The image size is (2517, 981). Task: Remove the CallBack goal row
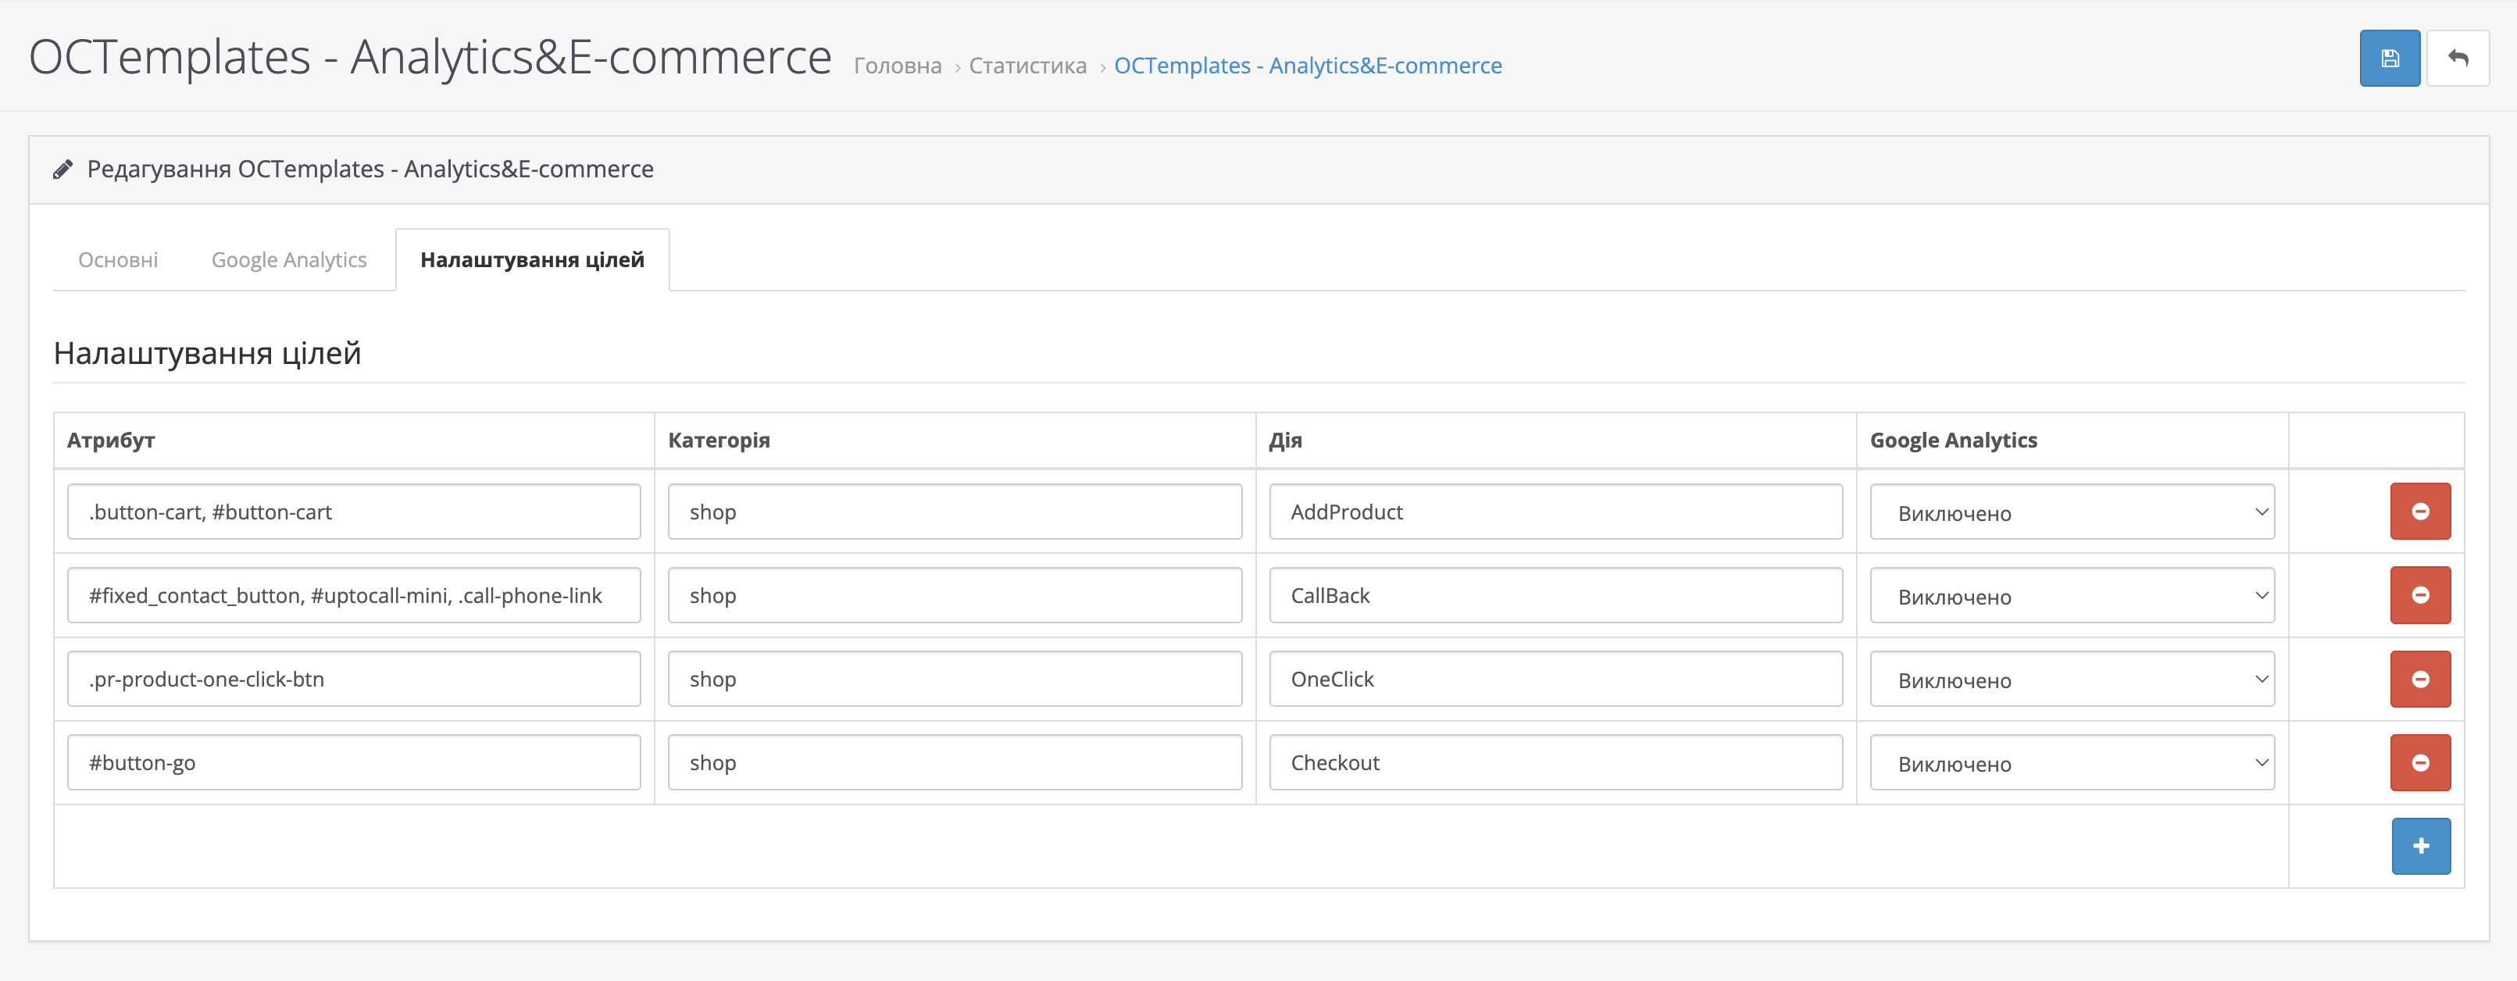coord(2419,595)
